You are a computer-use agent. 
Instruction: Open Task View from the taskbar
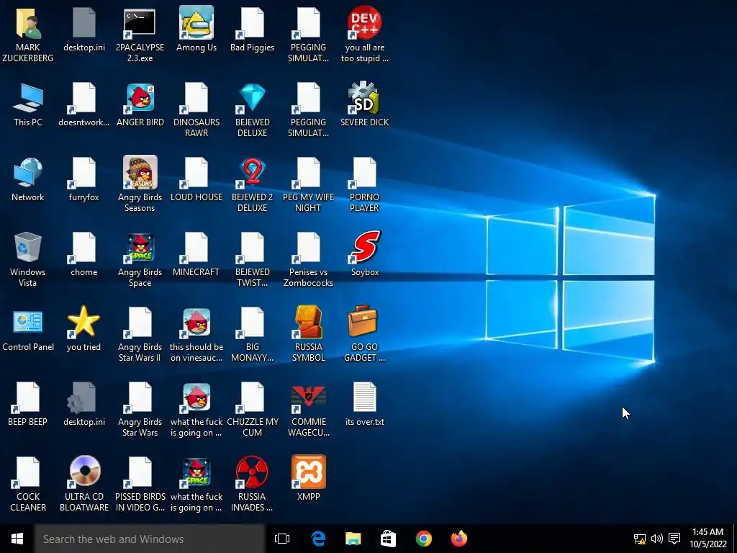click(282, 539)
